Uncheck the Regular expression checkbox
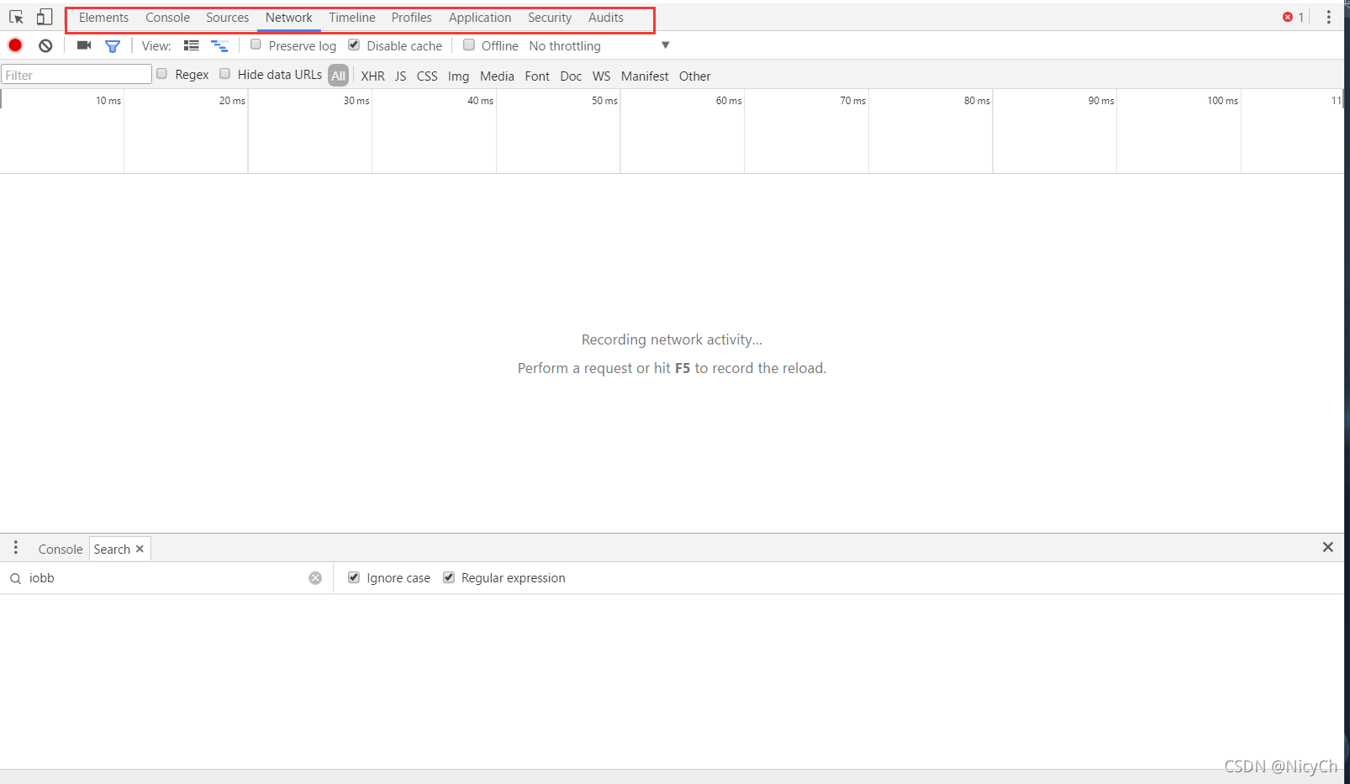1350x784 pixels. (449, 577)
